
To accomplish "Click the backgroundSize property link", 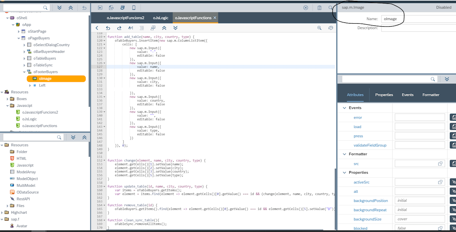I will [367, 219].
